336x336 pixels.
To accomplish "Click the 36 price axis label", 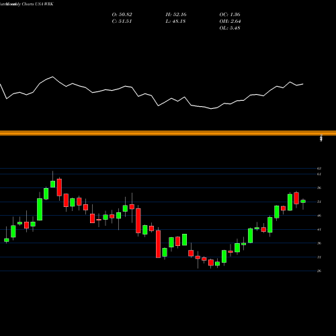I will [319, 243].
